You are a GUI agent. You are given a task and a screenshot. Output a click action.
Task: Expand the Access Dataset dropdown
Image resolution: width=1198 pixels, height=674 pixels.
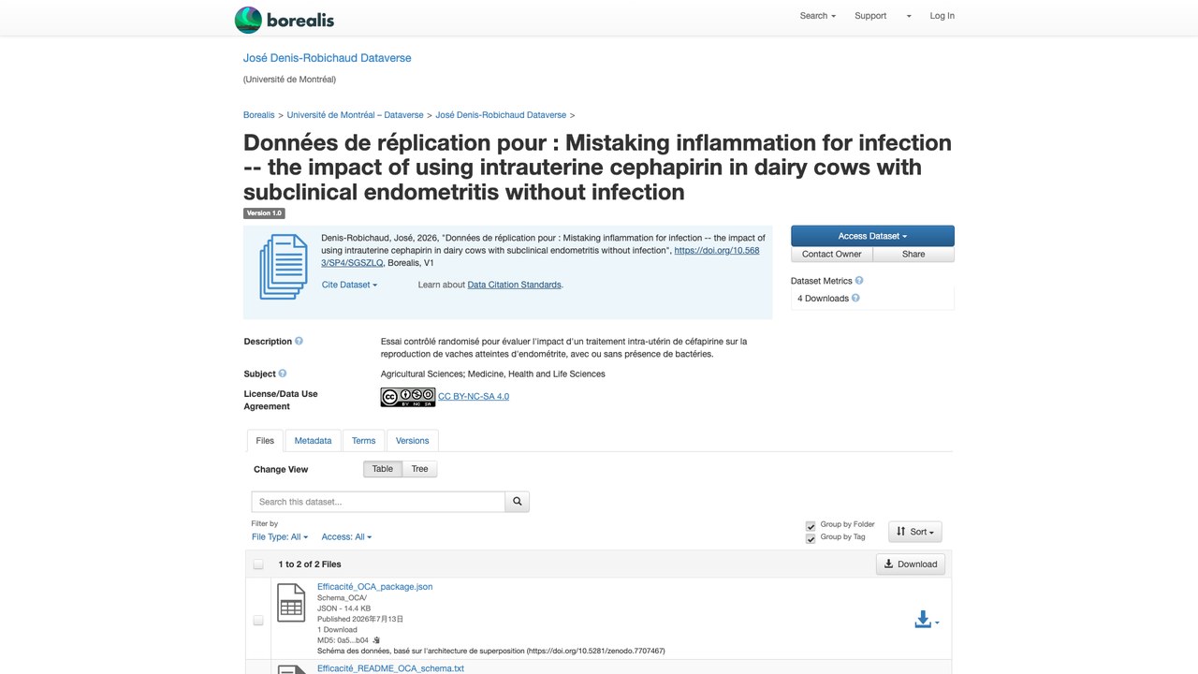[872, 236]
